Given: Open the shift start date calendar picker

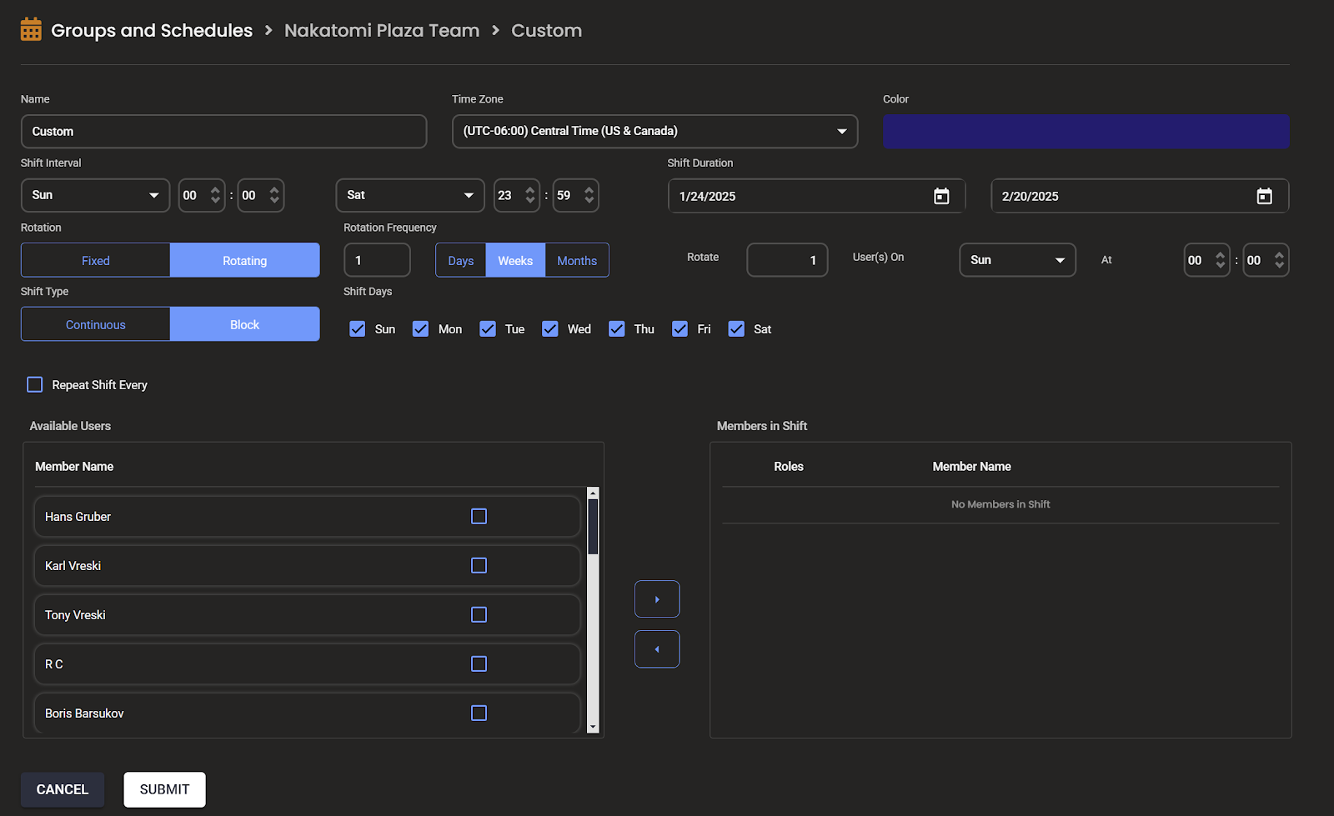Looking at the screenshot, I should [941, 196].
